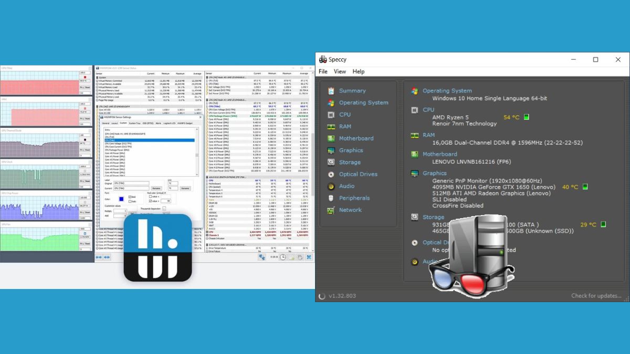Viewport: 630px width, 354px height.
Task: Click the green temperature indicator next to 54 °C
Action: pyautogui.click(x=527, y=117)
